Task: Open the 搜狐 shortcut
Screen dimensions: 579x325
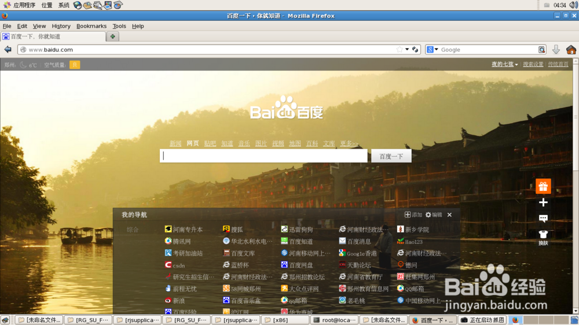Action: coord(233,230)
